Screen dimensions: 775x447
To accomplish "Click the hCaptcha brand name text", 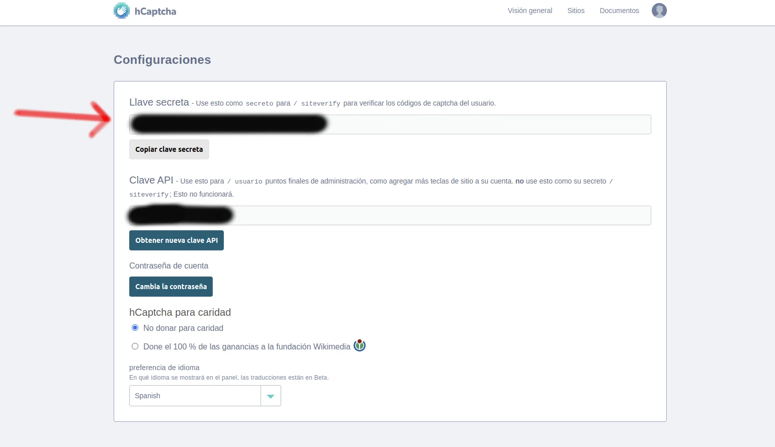I will point(155,11).
